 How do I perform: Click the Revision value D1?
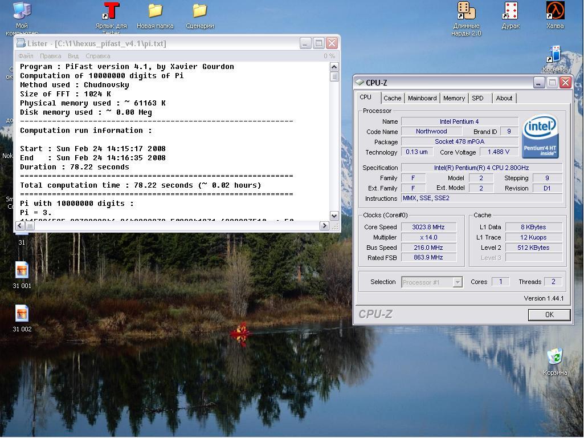[547, 188]
